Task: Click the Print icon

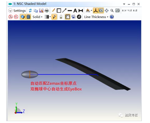Action: 47,10
